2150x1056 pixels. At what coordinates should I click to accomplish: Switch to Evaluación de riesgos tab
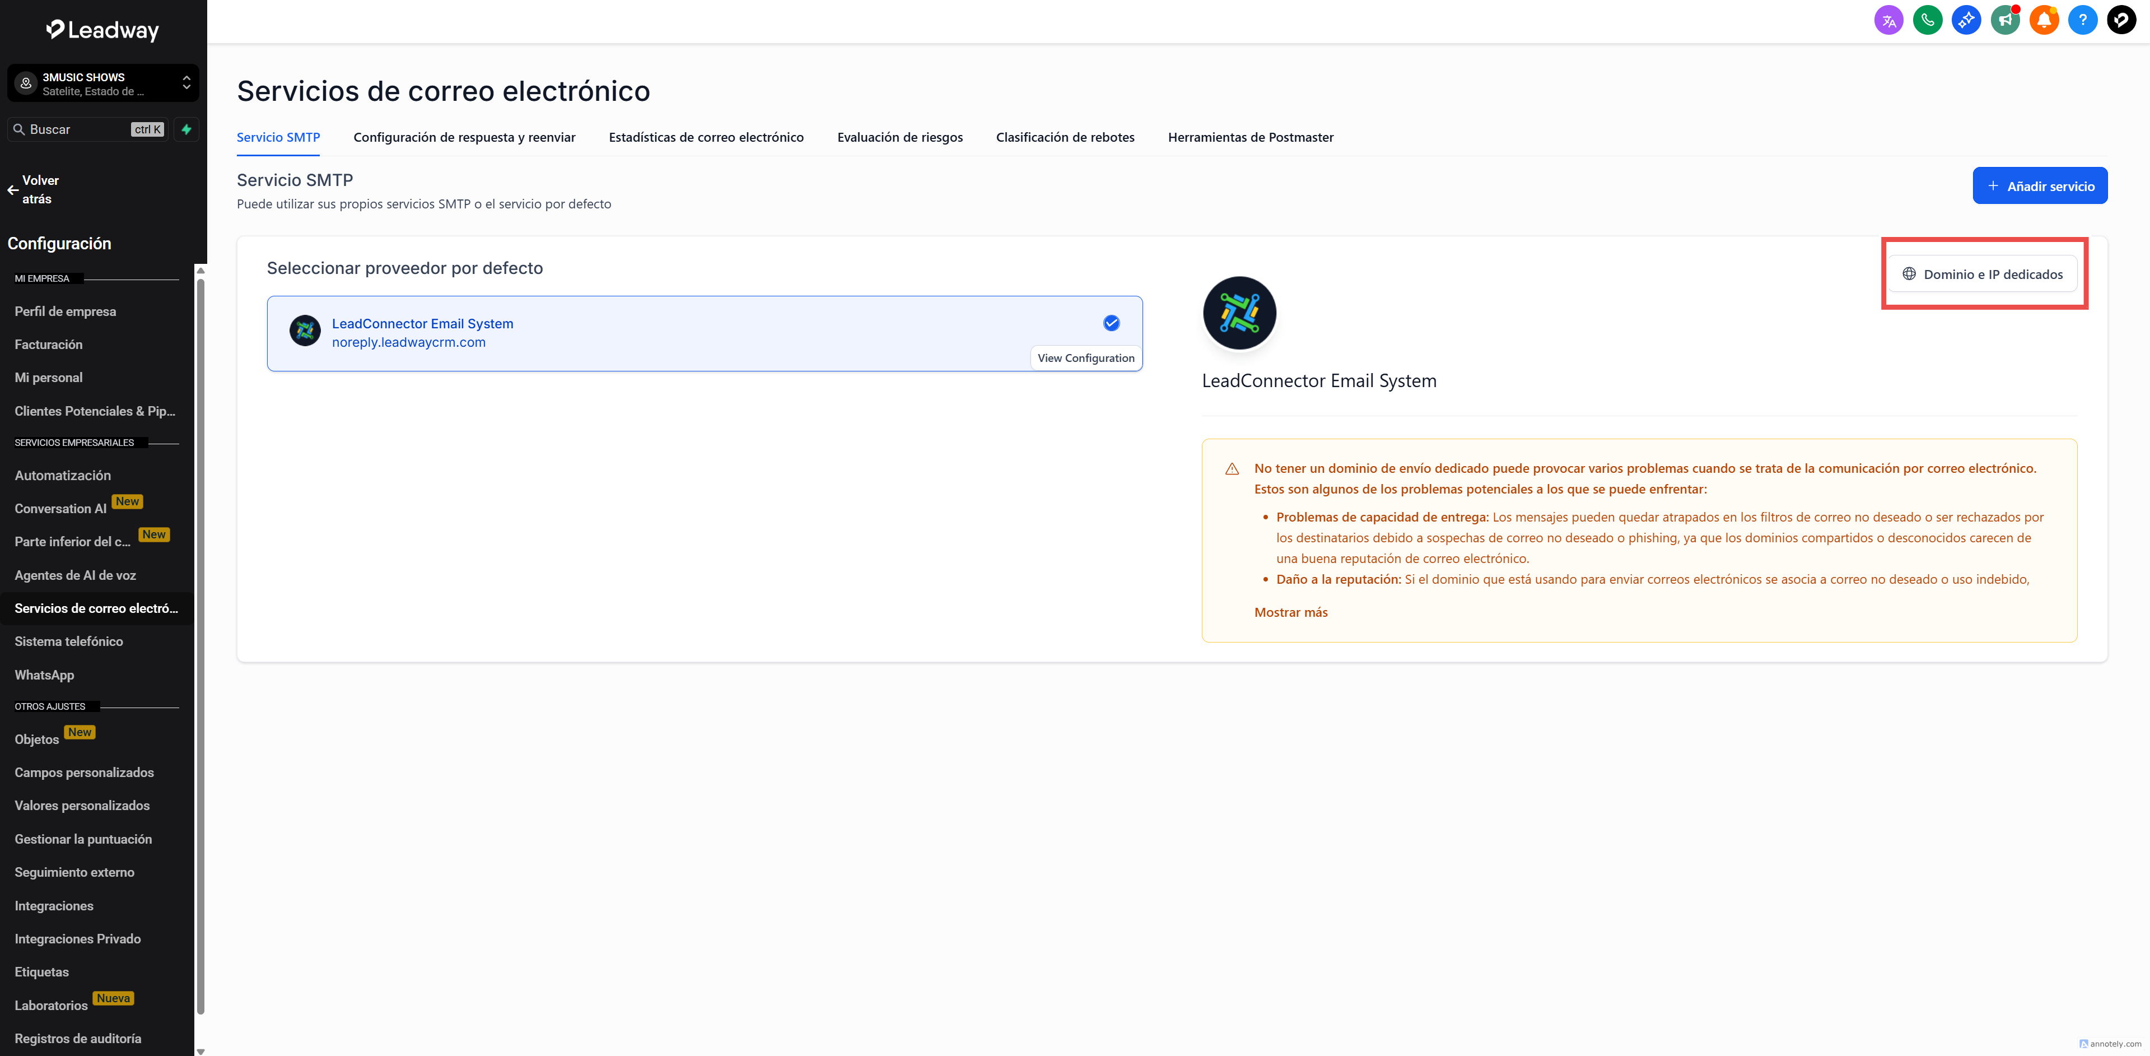click(900, 137)
